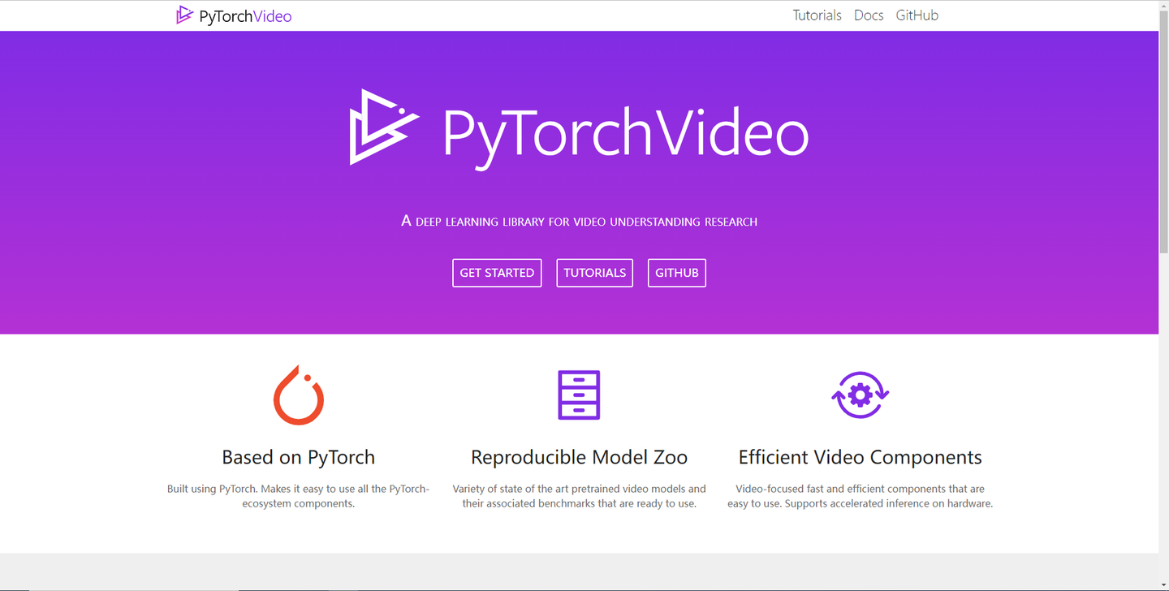Click the Based on PyTorch heading
This screenshot has width=1169, height=591.
point(298,457)
